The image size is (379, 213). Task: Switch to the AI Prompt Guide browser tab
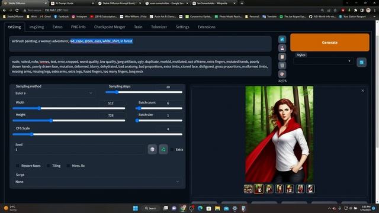tap(72, 3)
